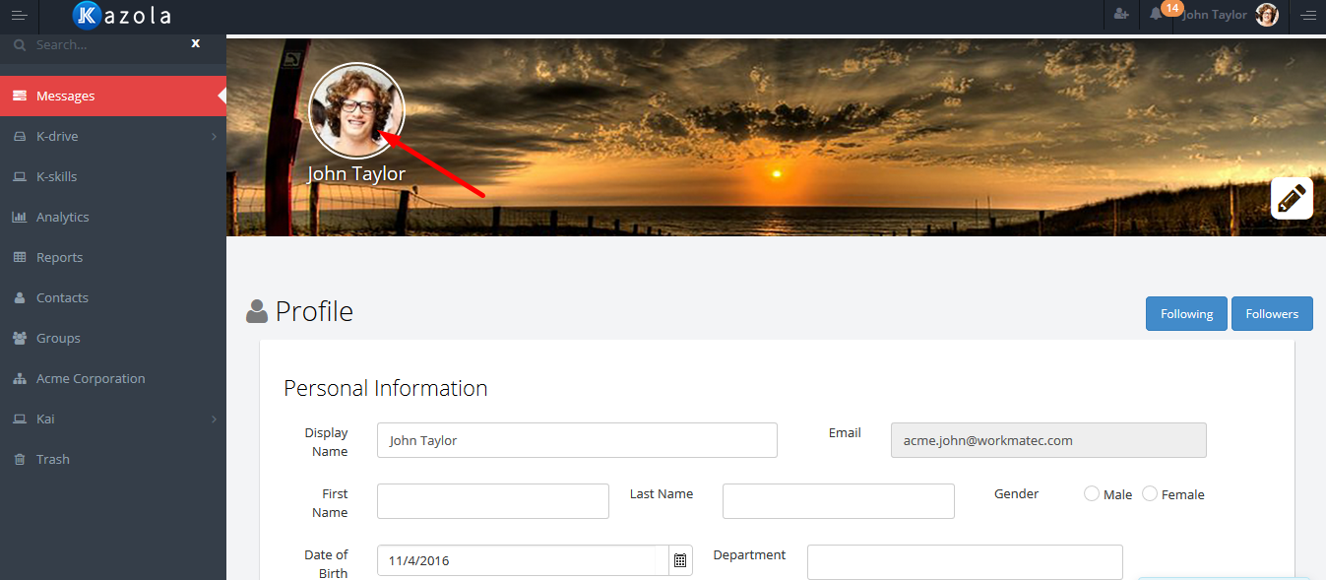The width and height of the screenshot is (1326, 580).
Task: Click the Personal Information heading
Action: point(386,388)
